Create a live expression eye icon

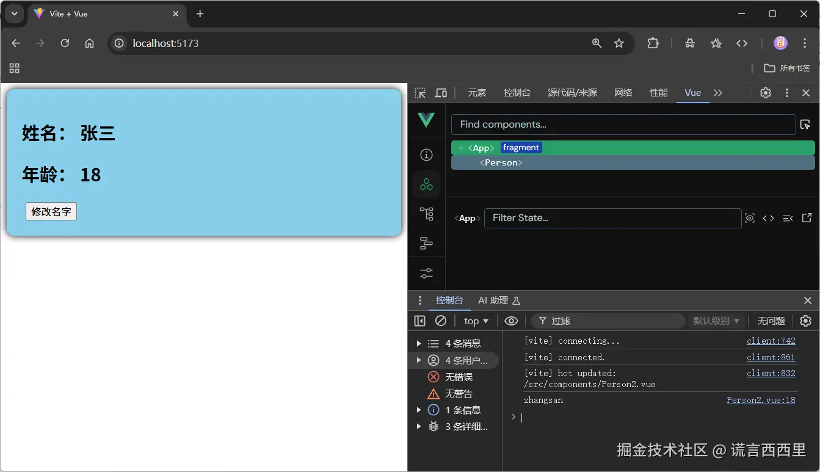tap(511, 321)
